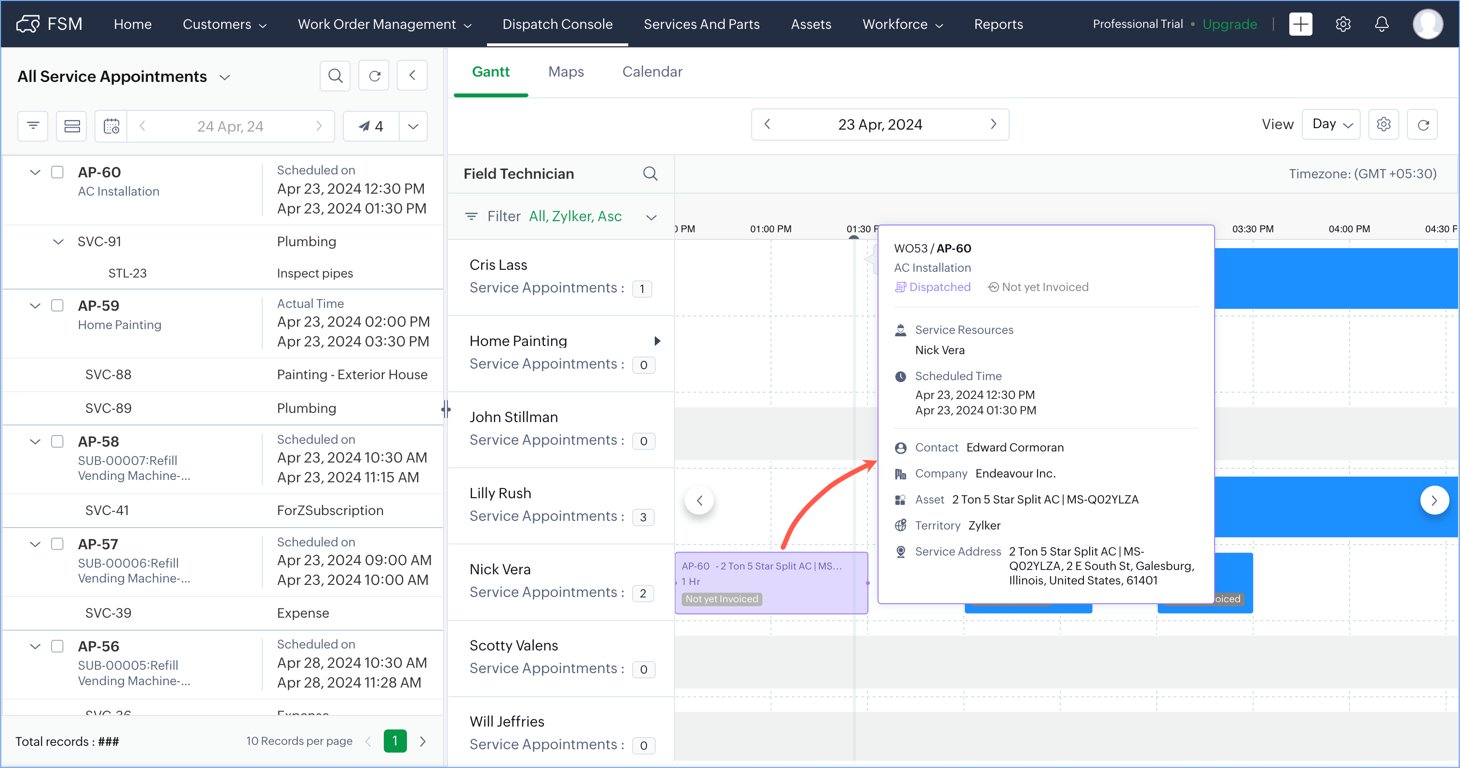This screenshot has height=768, width=1460.
Task: Expand the Home Painting crew arrow
Action: coord(657,341)
